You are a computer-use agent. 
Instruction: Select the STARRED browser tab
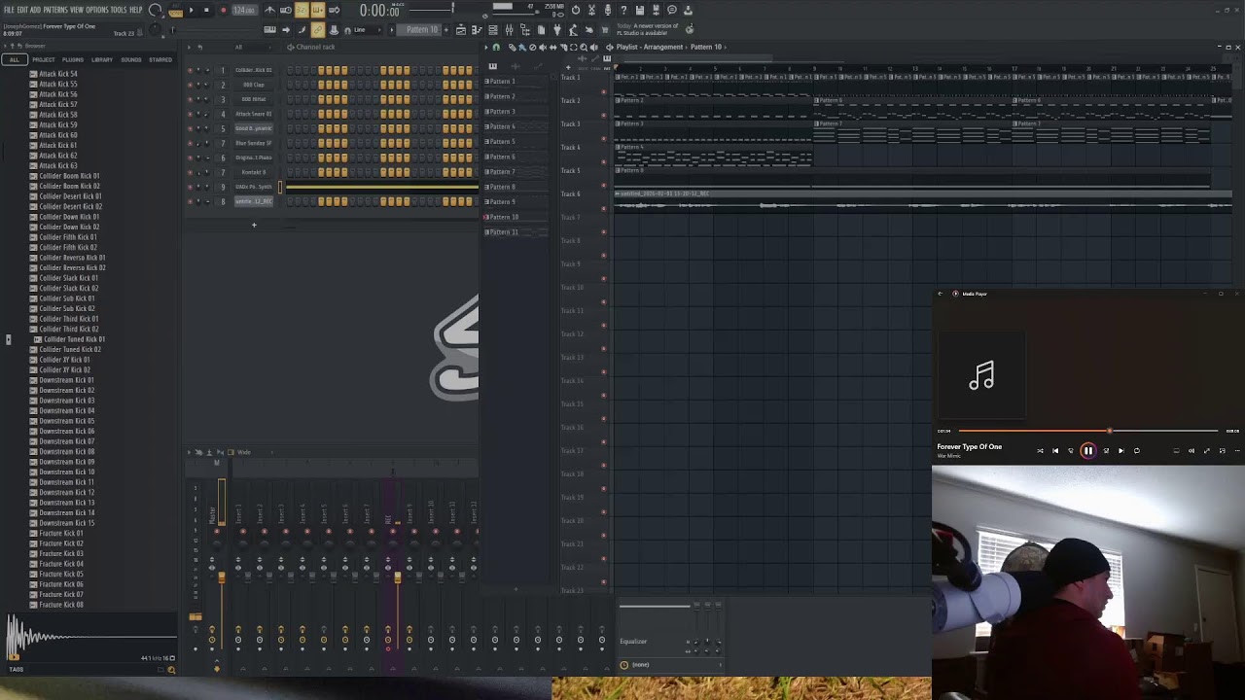tap(160, 59)
